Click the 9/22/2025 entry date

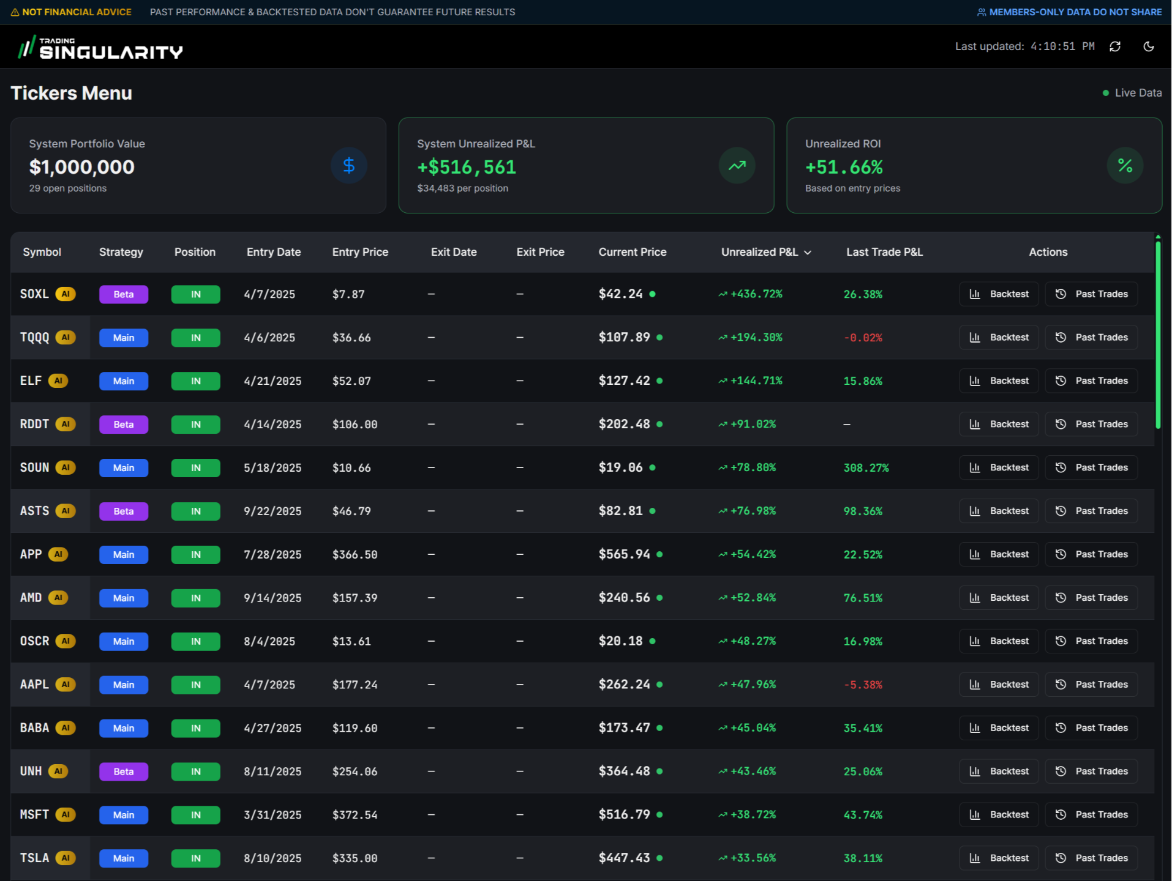[272, 511]
